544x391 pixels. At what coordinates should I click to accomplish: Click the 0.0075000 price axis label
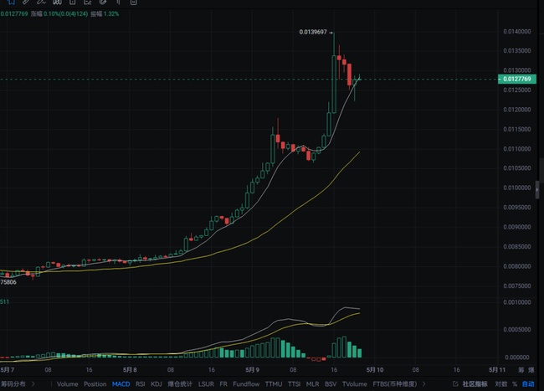coord(517,286)
